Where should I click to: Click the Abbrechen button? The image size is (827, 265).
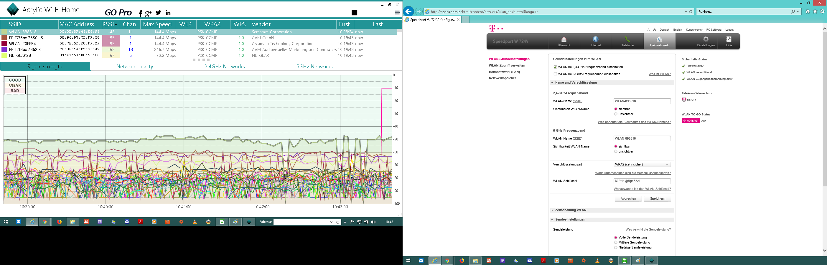pos(628,198)
